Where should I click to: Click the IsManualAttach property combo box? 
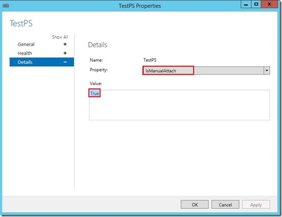pos(206,71)
